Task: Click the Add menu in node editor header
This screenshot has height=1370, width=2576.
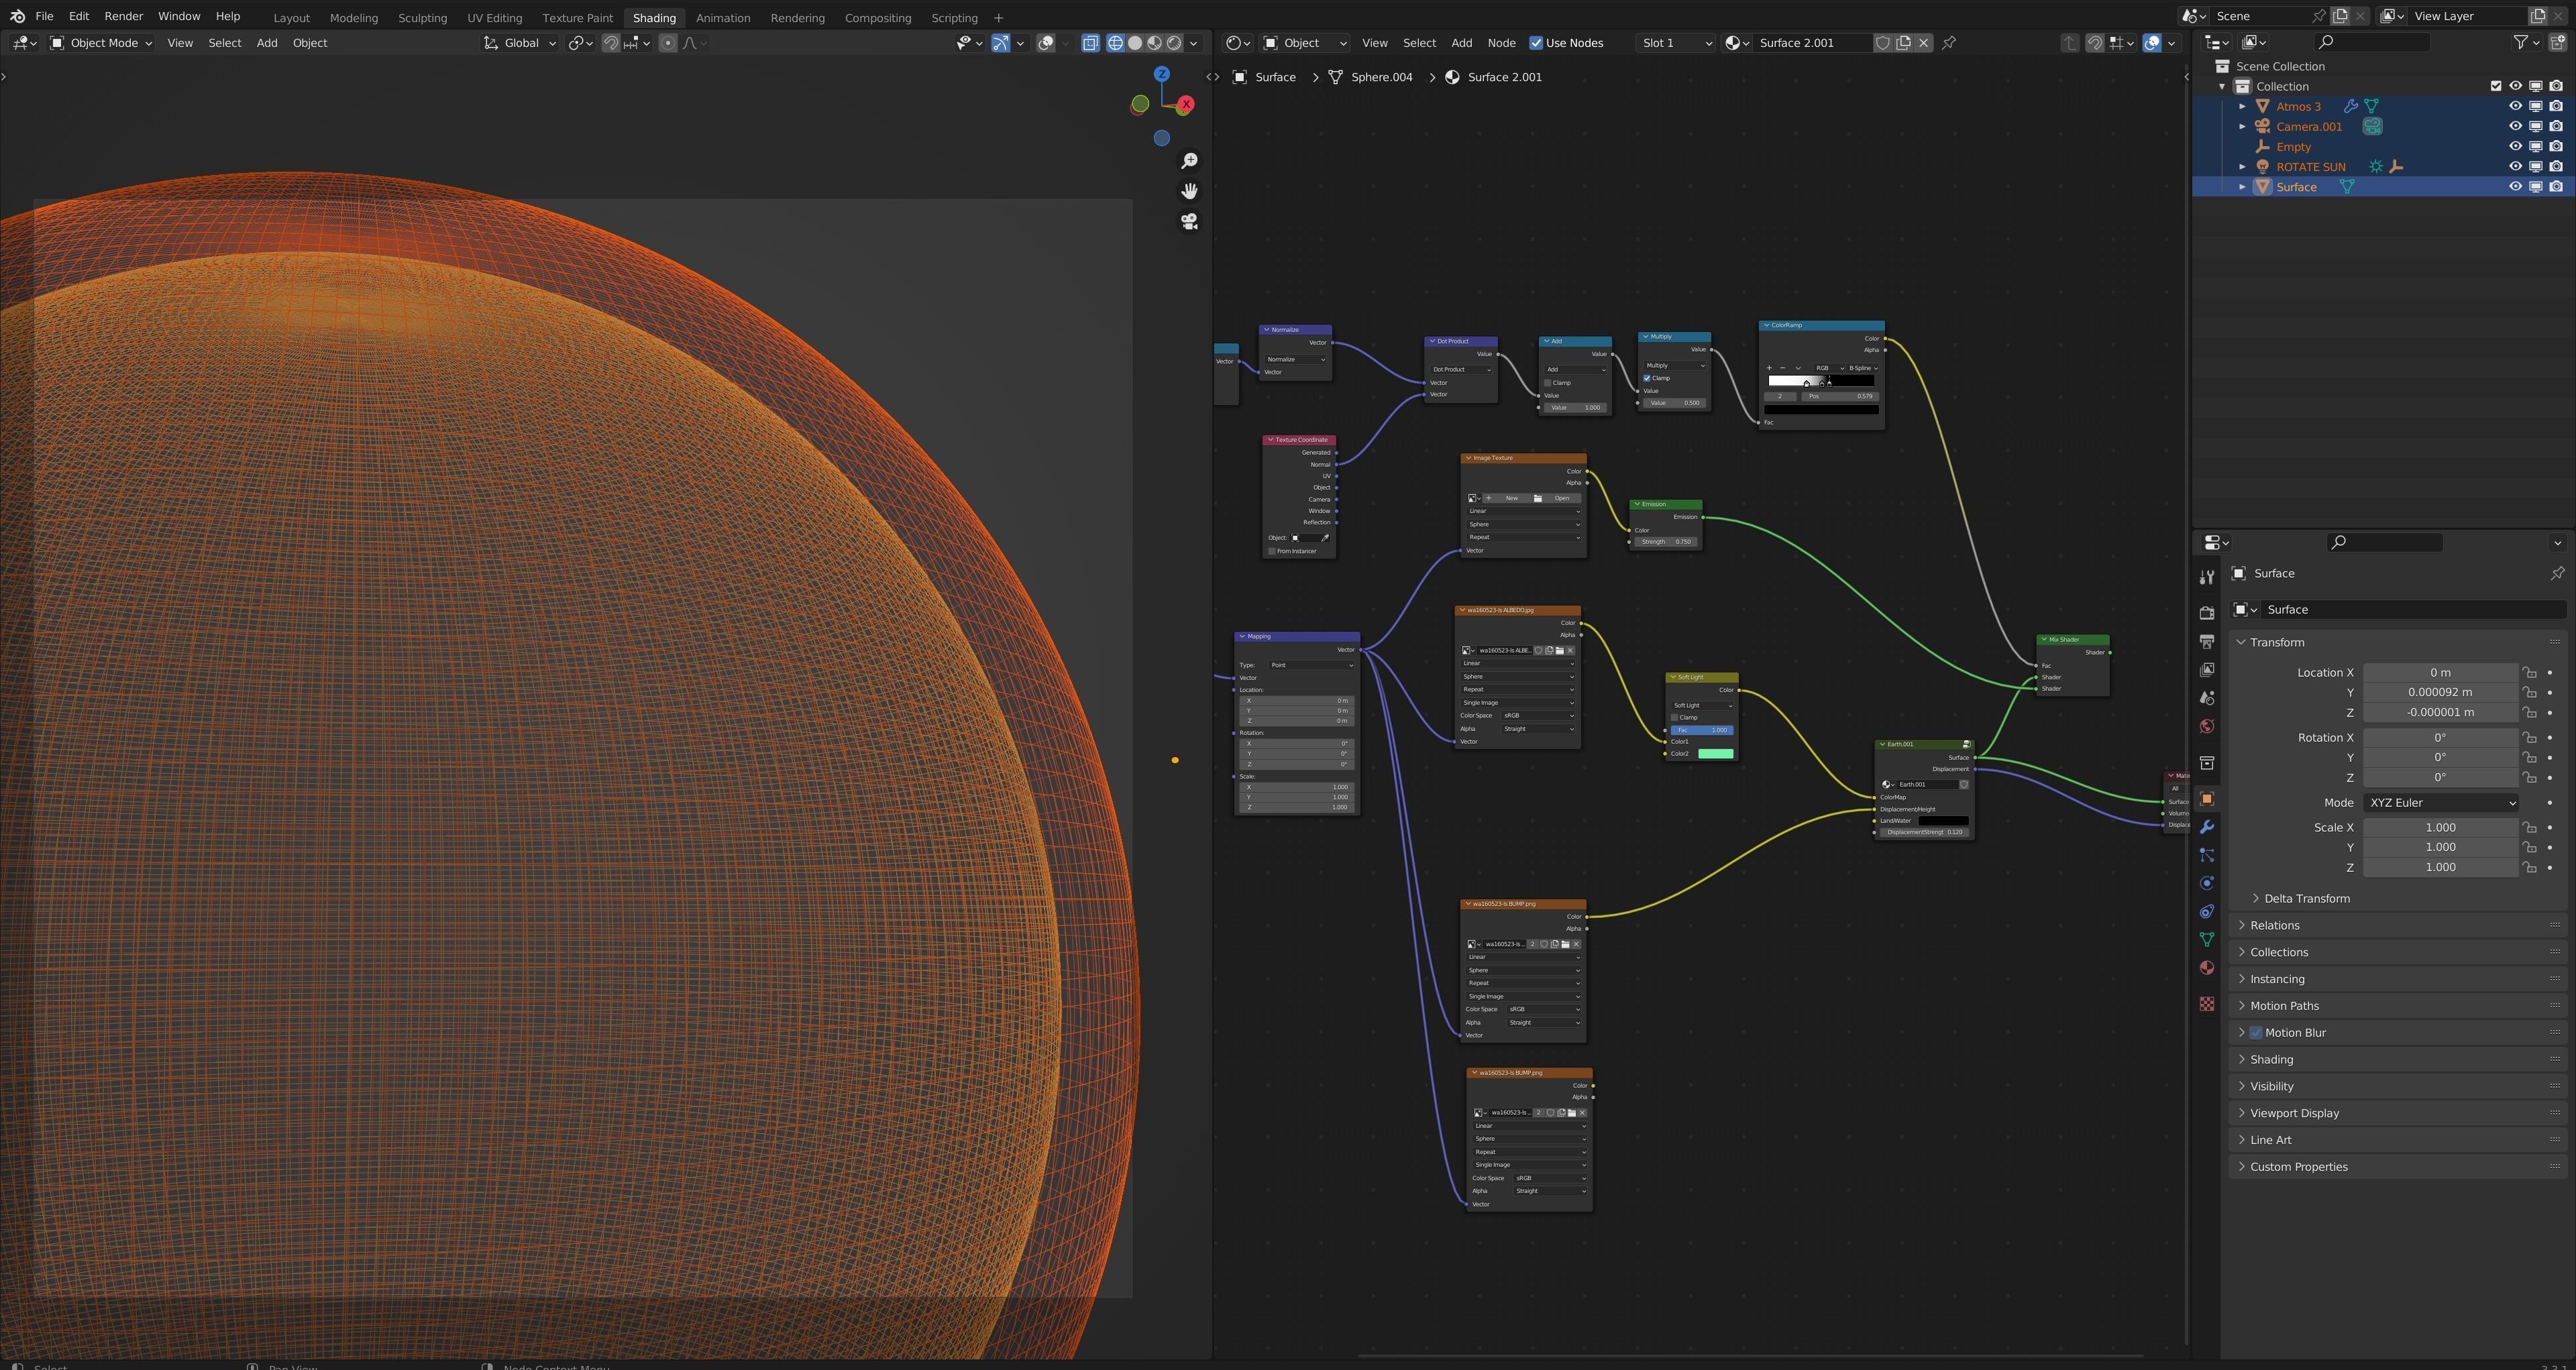Action: 1461,43
